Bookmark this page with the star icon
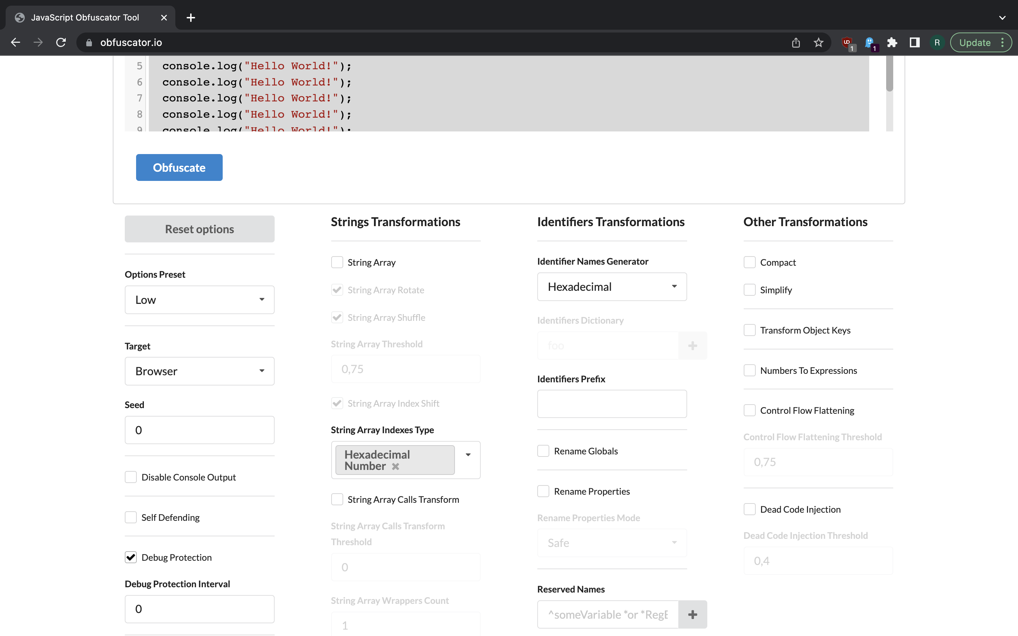The image size is (1018, 636). coord(818,42)
